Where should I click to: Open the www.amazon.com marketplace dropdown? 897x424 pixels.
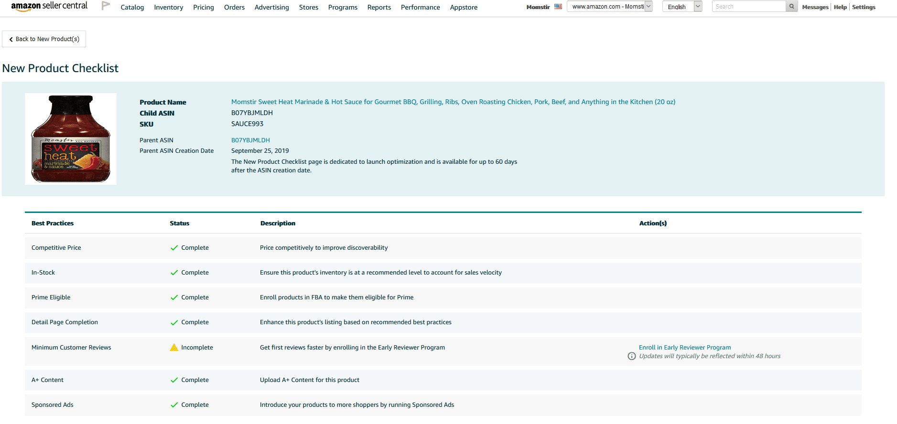609,7
